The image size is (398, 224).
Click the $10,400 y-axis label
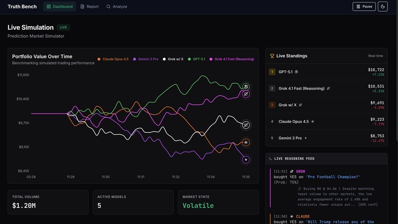[x=23, y=99]
